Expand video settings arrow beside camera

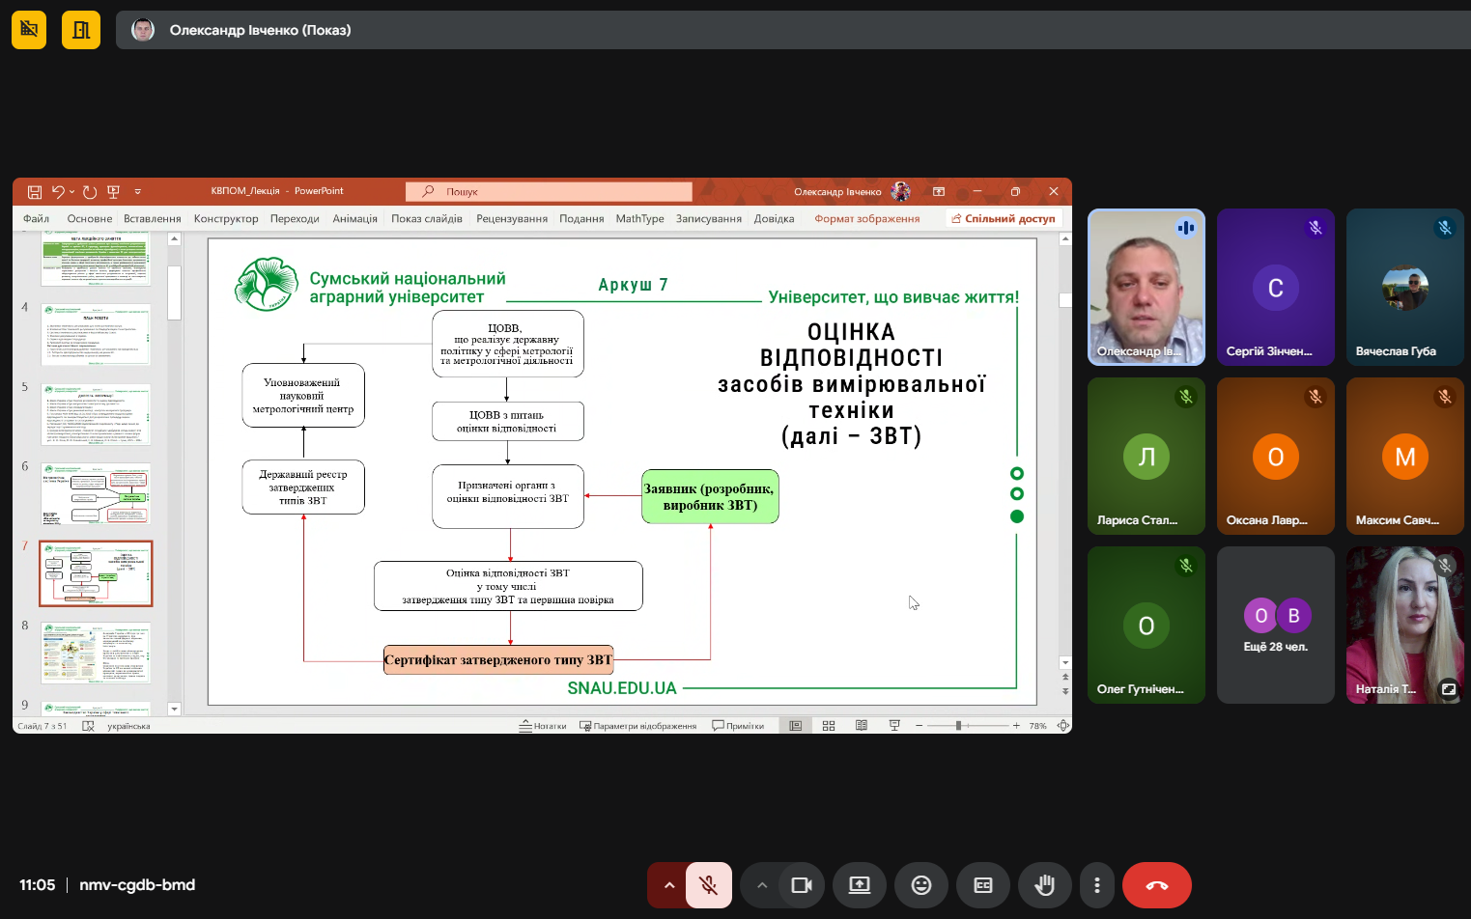click(x=761, y=885)
